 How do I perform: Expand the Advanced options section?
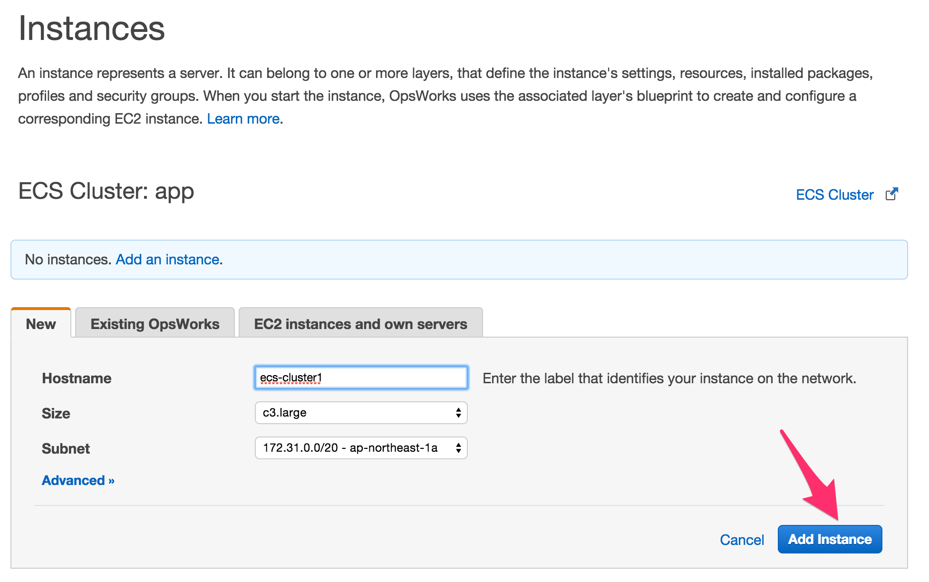click(77, 480)
